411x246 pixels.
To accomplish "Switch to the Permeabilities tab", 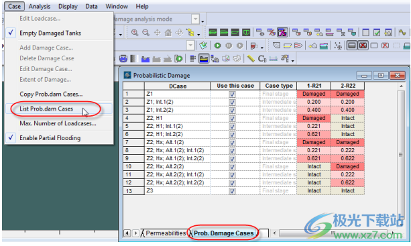I will click(x=166, y=233).
